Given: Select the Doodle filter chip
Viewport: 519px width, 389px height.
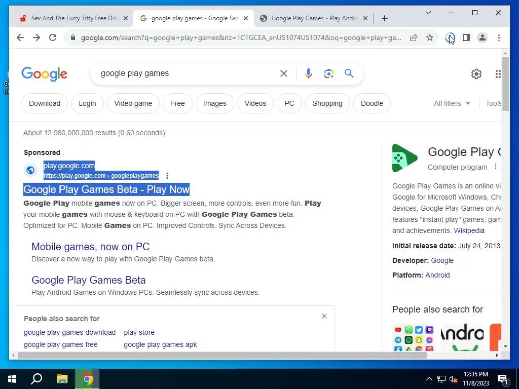Looking at the screenshot, I should coord(372,103).
